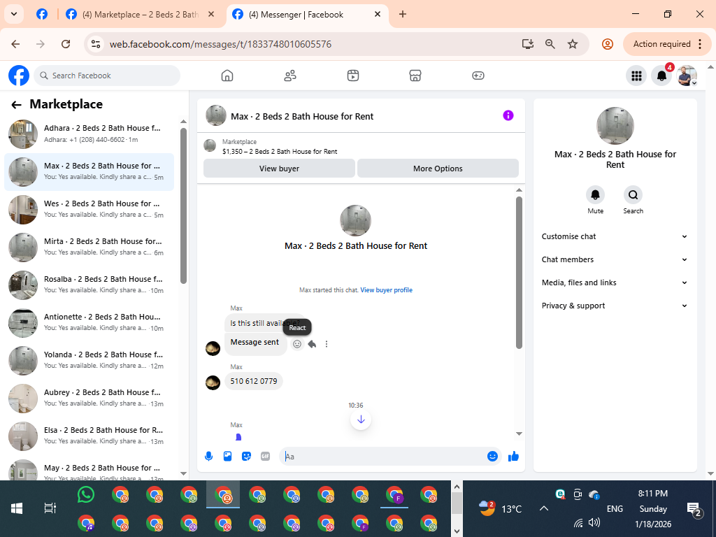Reload the page in browser toolbar
The image size is (716, 537).
[x=66, y=44]
